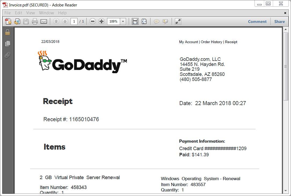291x196 pixels.
Task: Open the Attachments paperclip sidebar icon
Action: click(x=8, y=55)
